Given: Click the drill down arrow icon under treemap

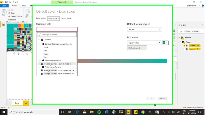Looking at the screenshot, I should tap(18, 54).
